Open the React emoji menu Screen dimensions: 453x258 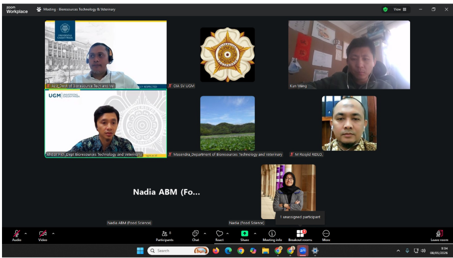[x=219, y=235]
